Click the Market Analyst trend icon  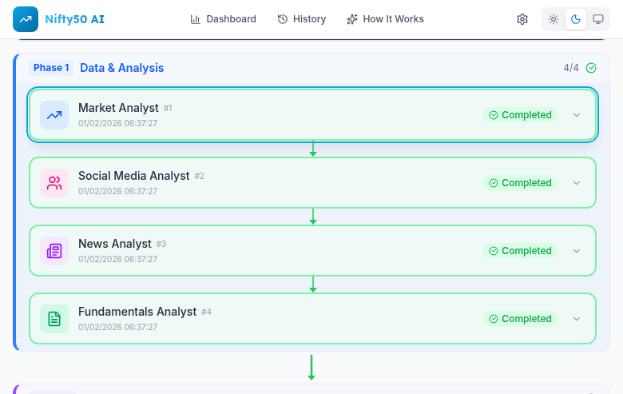(54, 115)
